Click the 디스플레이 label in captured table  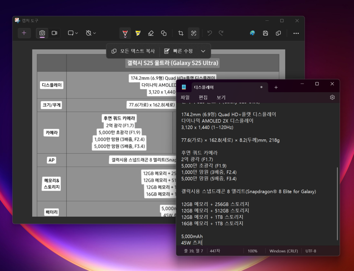[52, 85]
